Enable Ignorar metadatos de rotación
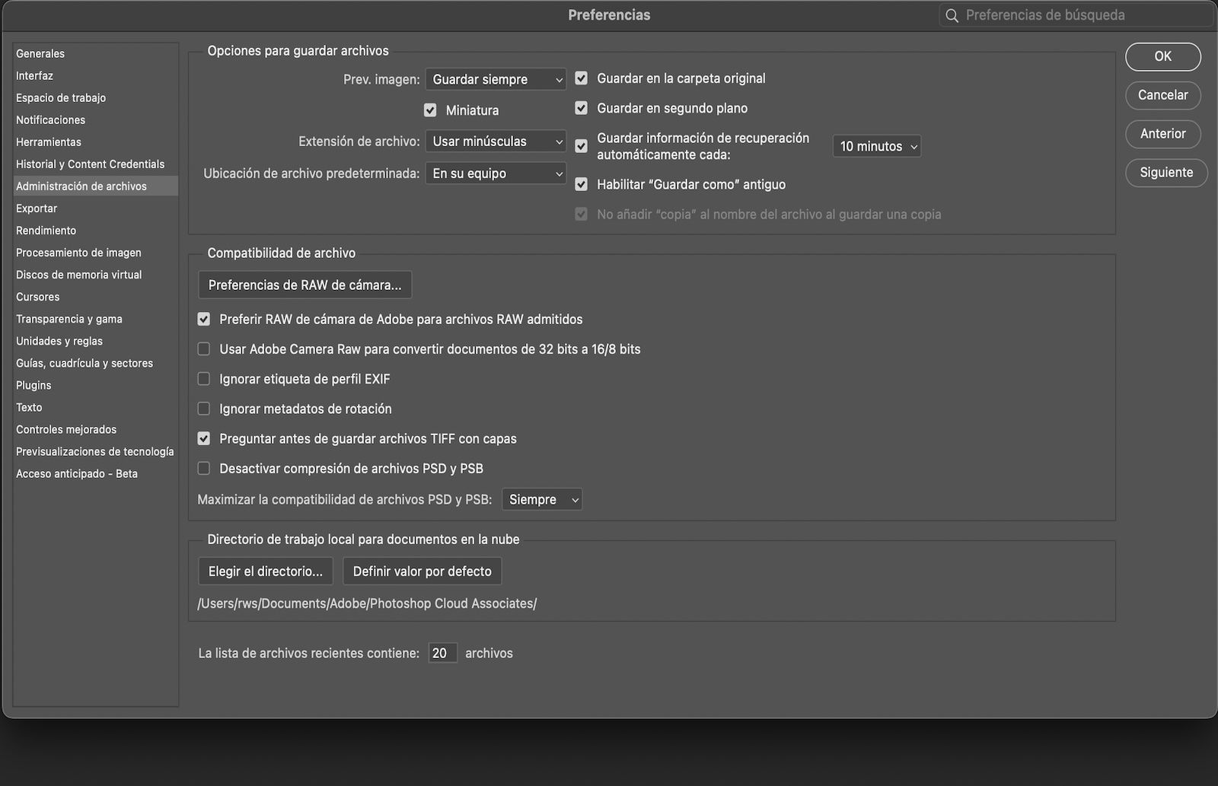Screen dimensions: 1218x786 pyautogui.click(x=203, y=409)
